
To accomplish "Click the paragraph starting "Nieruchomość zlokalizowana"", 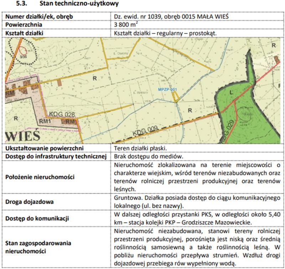I will [197, 177].
